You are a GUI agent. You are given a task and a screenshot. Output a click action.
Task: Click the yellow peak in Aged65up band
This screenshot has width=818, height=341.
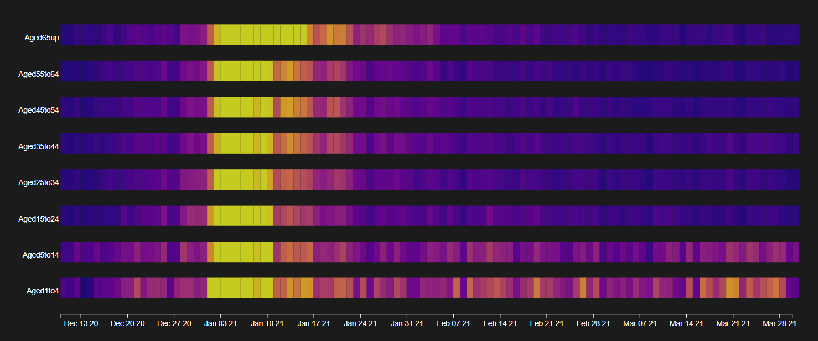pos(260,35)
